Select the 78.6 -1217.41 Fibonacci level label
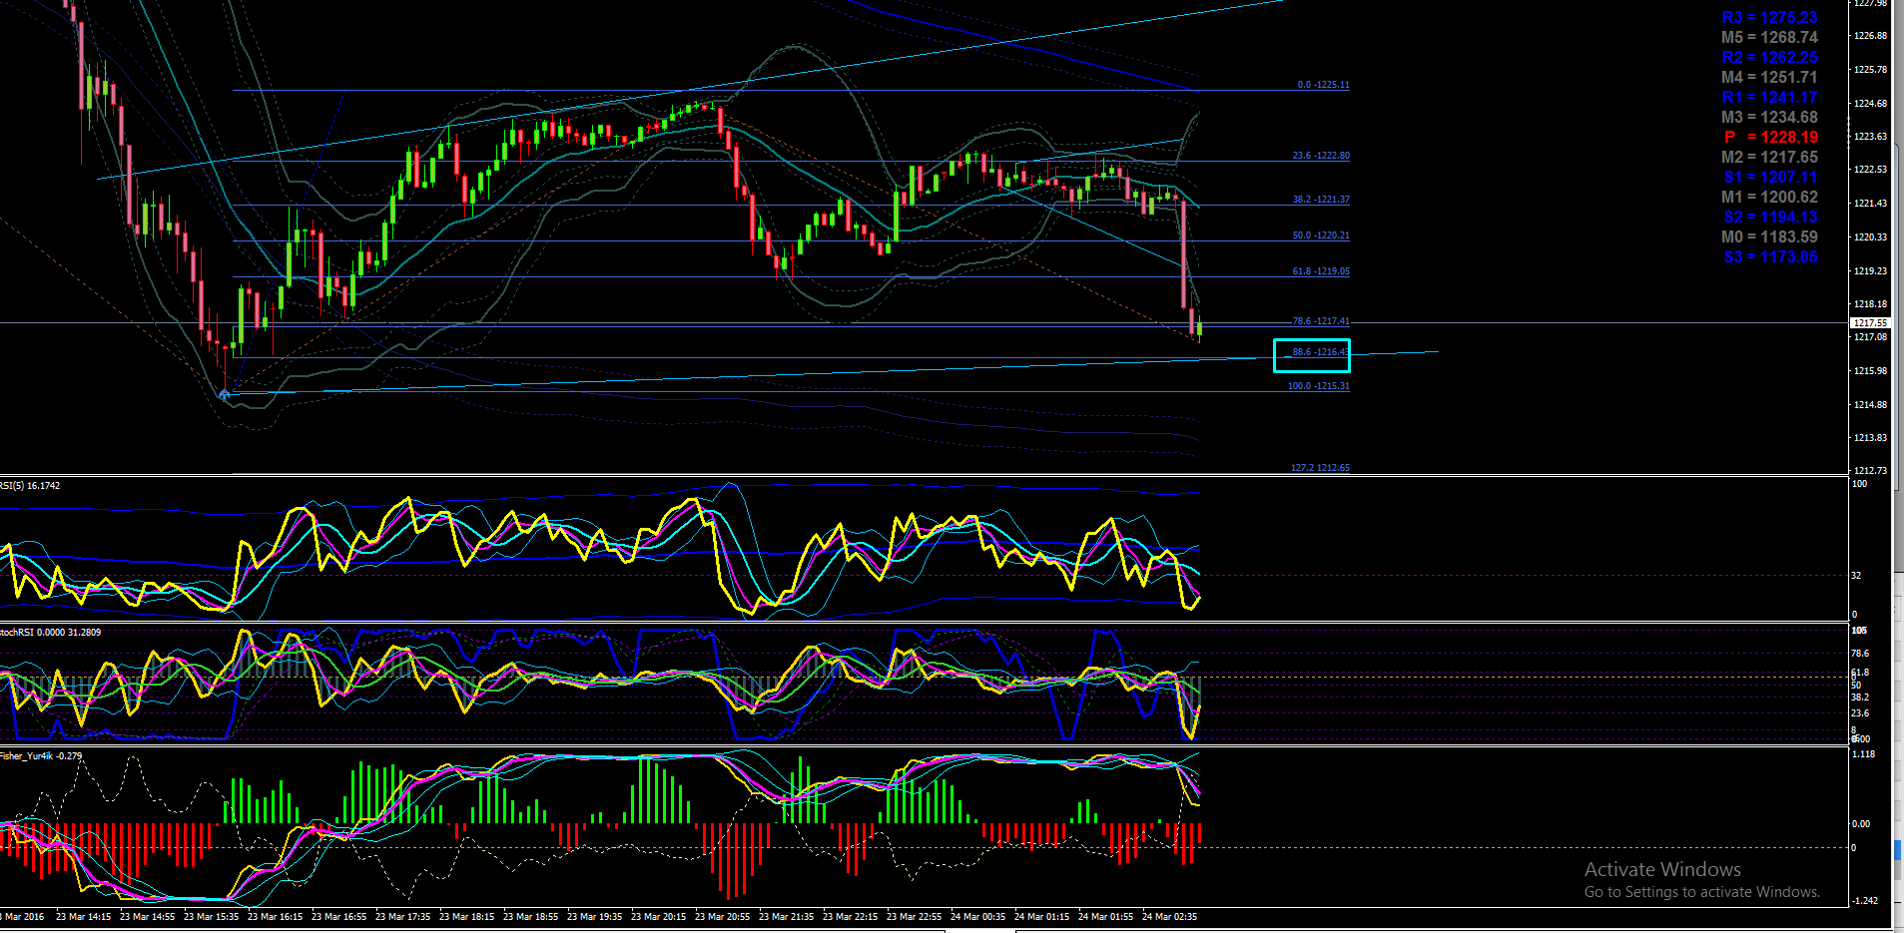This screenshot has width=1904, height=933. [1321, 321]
